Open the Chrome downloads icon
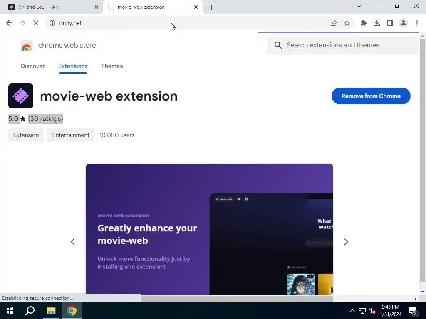The height and width of the screenshot is (319, 426). 376,23
